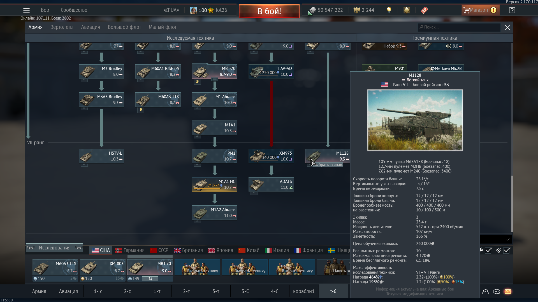Select the Япония nation tab

click(x=221, y=250)
